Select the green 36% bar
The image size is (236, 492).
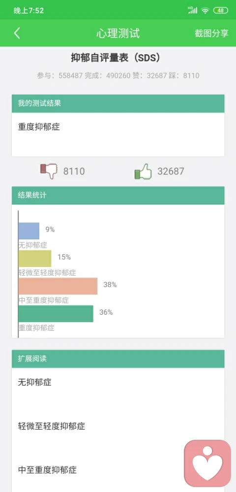tap(56, 314)
